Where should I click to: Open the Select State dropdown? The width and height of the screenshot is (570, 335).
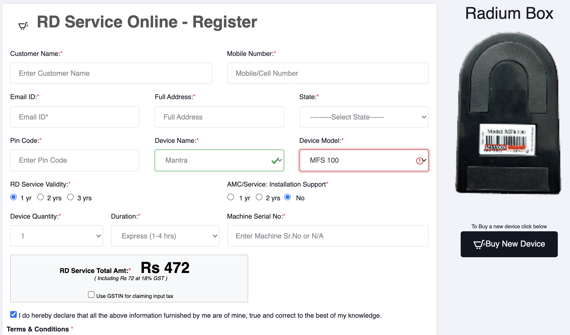pos(364,117)
